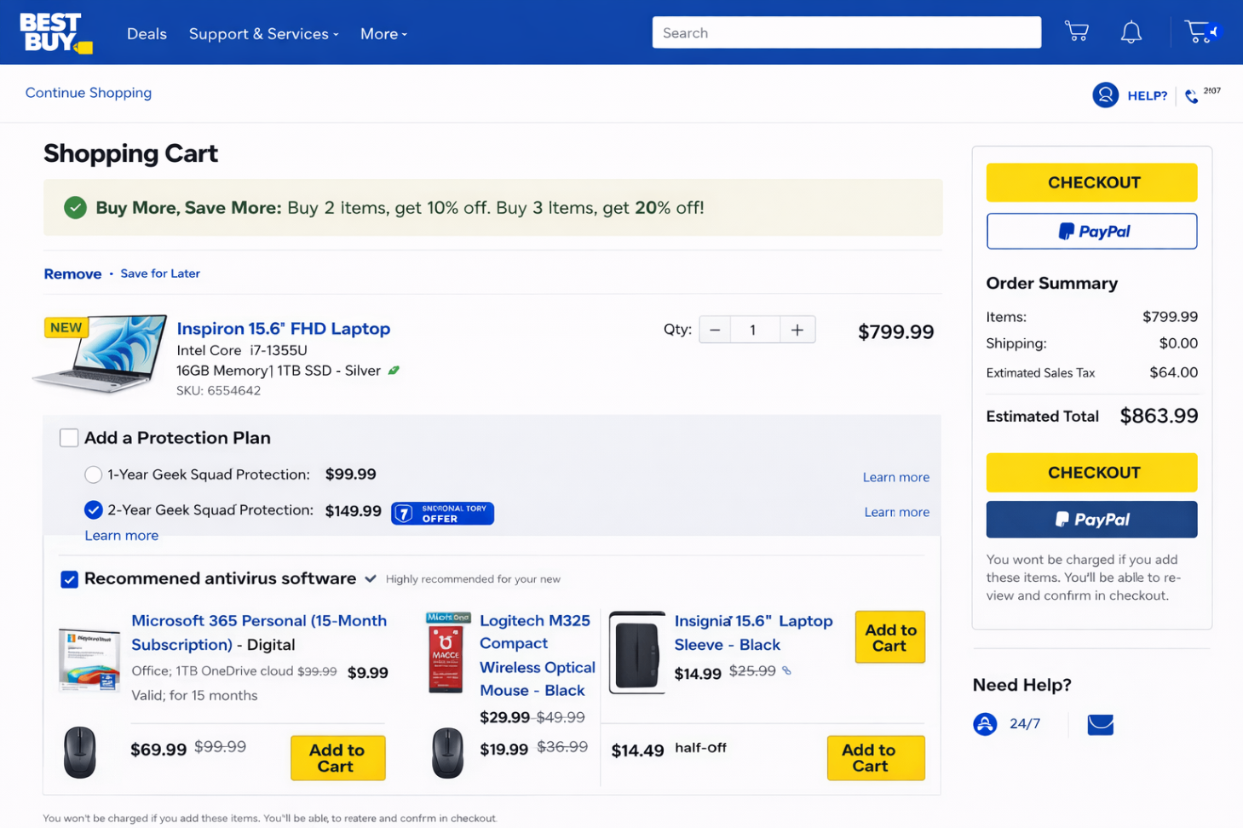
Task: Click the HELP? account icon
Action: tap(1105, 95)
